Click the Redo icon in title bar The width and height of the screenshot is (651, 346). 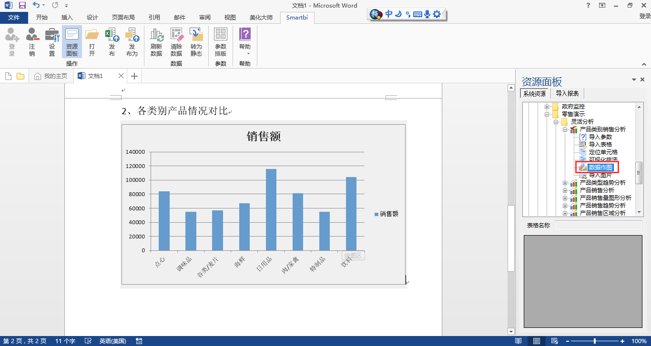(55, 6)
